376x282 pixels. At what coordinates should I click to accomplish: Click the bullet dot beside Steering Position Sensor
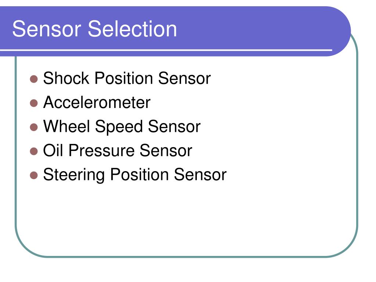pos(34,175)
